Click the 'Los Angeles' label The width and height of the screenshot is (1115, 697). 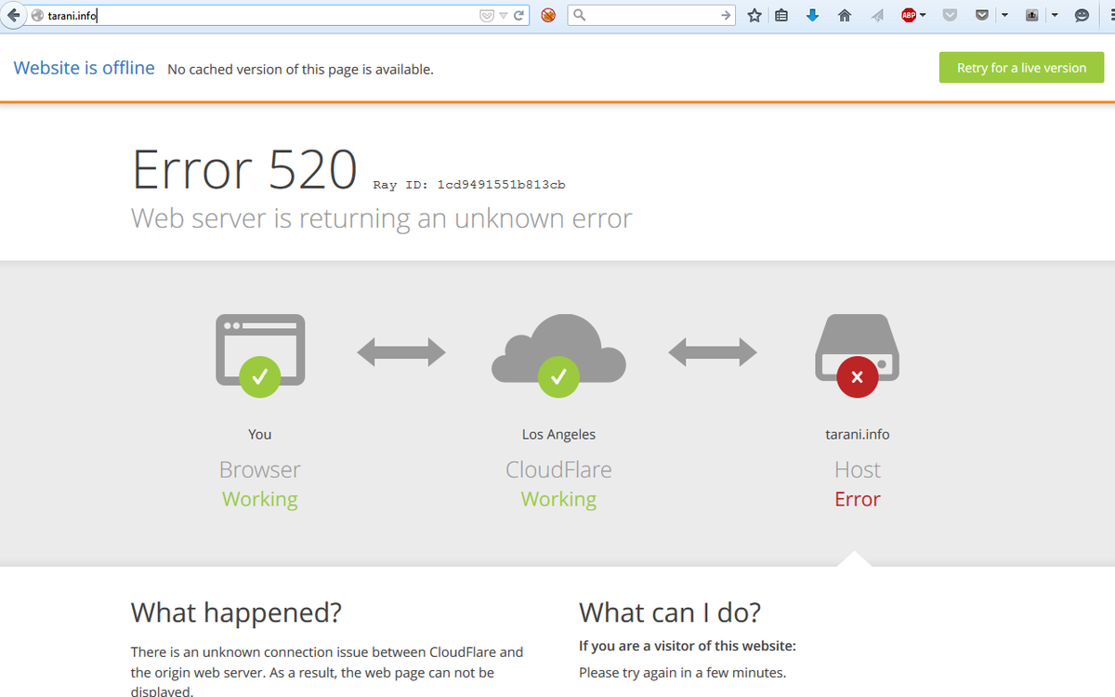tap(558, 434)
